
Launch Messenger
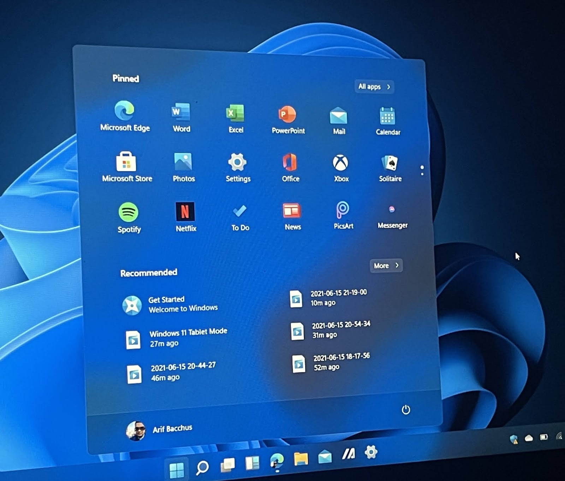click(392, 209)
